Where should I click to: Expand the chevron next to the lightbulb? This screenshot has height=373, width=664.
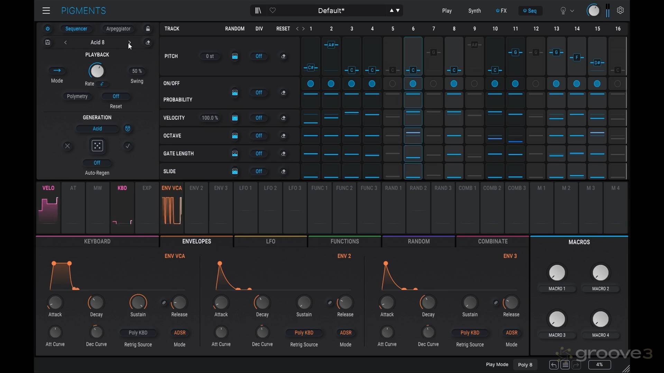pos(573,11)
